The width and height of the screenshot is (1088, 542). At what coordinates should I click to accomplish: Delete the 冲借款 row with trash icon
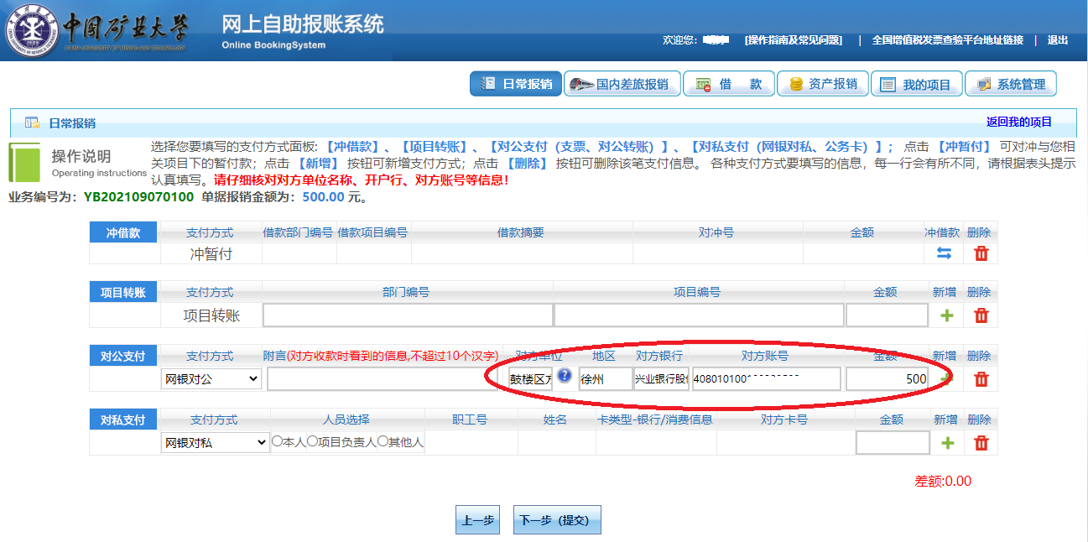tap(981, 253)
